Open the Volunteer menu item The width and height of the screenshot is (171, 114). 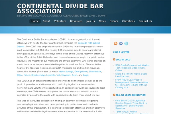click(60, 21)
